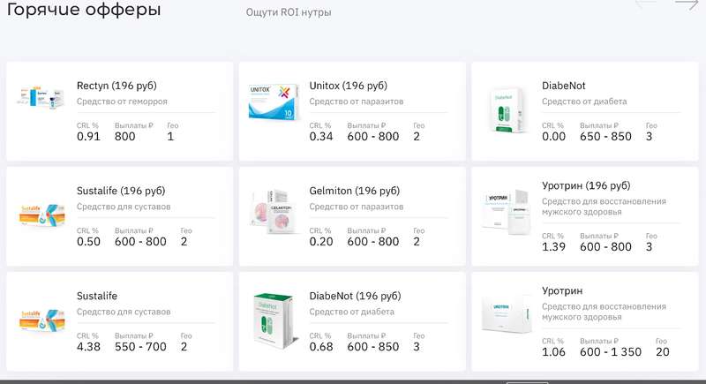Viewport: 706px width, 384px height.
Task: Select DiabeNot title paying 650 - 850
Action: coord(564,87)
